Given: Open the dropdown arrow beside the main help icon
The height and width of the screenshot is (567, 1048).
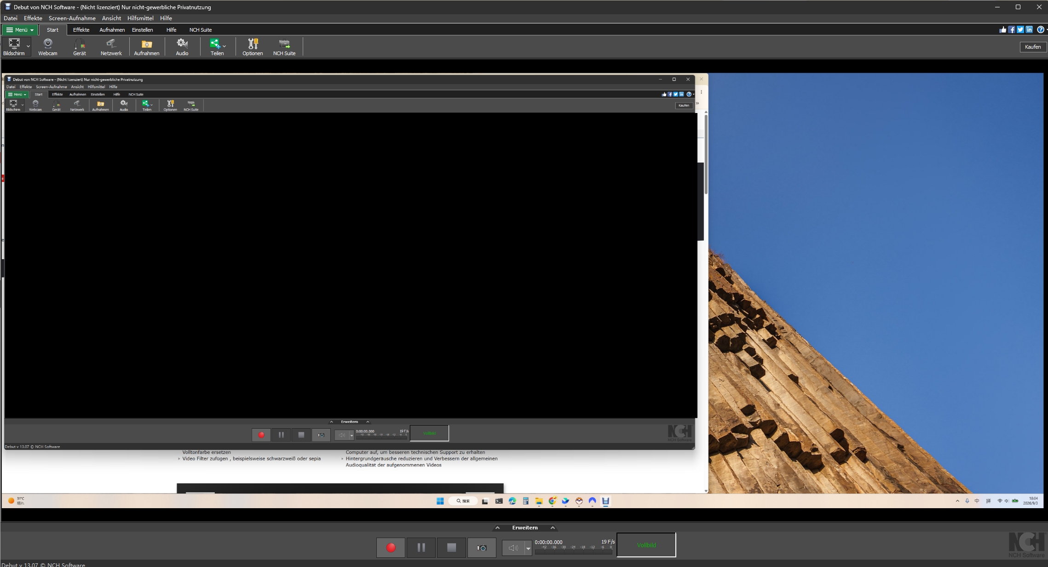Looking at the screenshot, I should pyautogui.click(x=1047, y=30).
